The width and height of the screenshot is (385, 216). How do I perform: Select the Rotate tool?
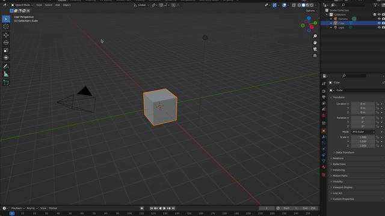(6, 43)
